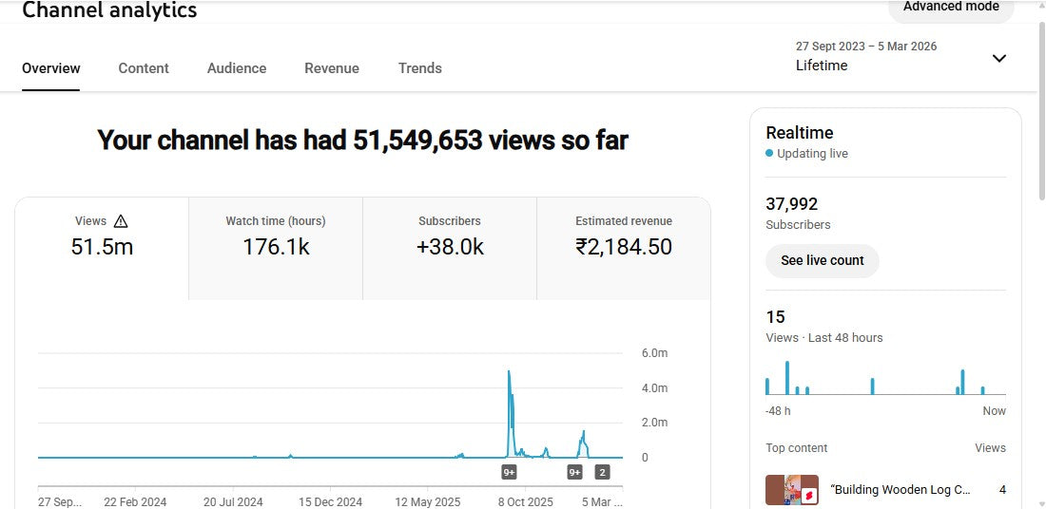Image resolution: width=1046 pixels, height=509 pixels.
Task: Open the top content video thumbnail
Action: [792, 491]
